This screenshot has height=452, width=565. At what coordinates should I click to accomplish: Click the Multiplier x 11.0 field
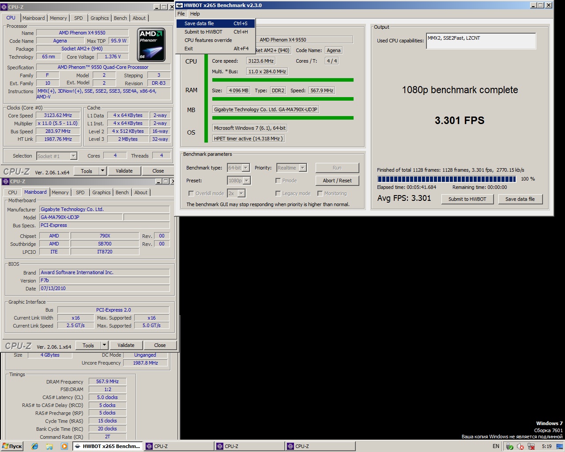(58, 123)
